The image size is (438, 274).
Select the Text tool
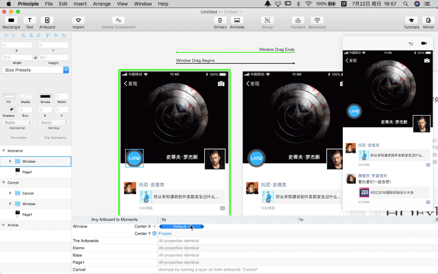point(30,20)
